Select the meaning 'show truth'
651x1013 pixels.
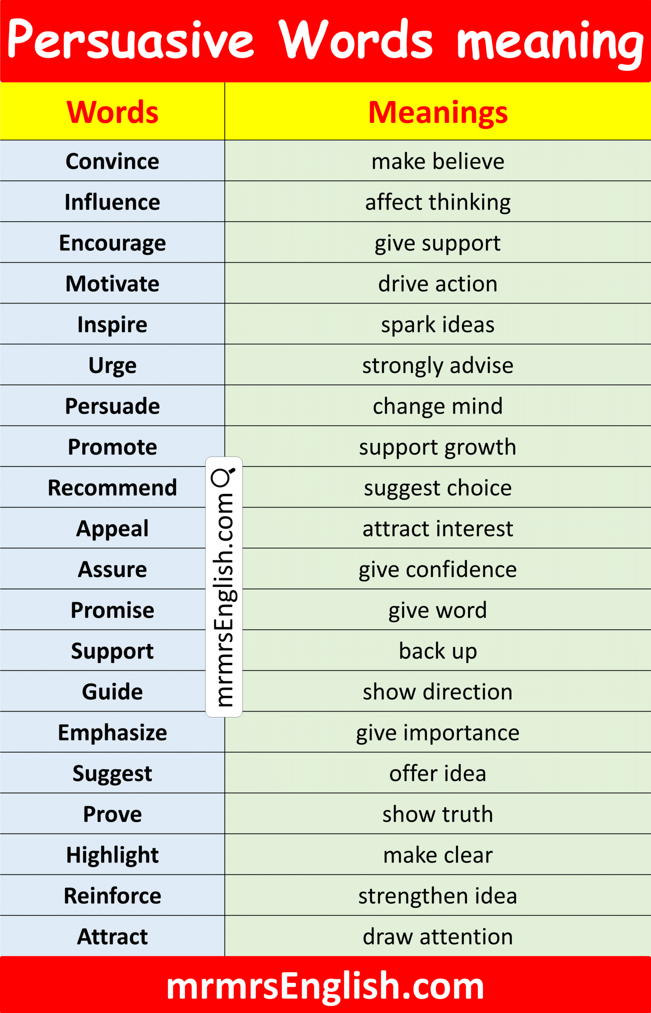(x=437, y=814)
